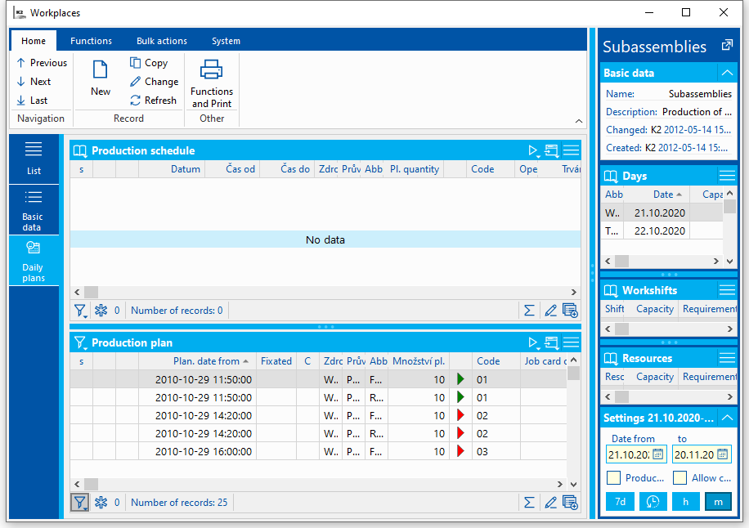This screenshot has height=528, width=749.
Task: Open the Bulk actions tab
Action: pyautogui.click(x=161, y=41)
